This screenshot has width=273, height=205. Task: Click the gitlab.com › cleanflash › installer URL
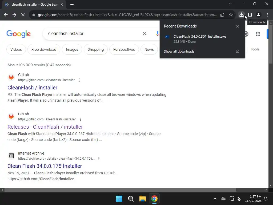coord(46,80)
